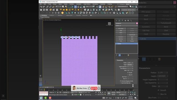Click the large Set Keys plus button

pos(109,93)
